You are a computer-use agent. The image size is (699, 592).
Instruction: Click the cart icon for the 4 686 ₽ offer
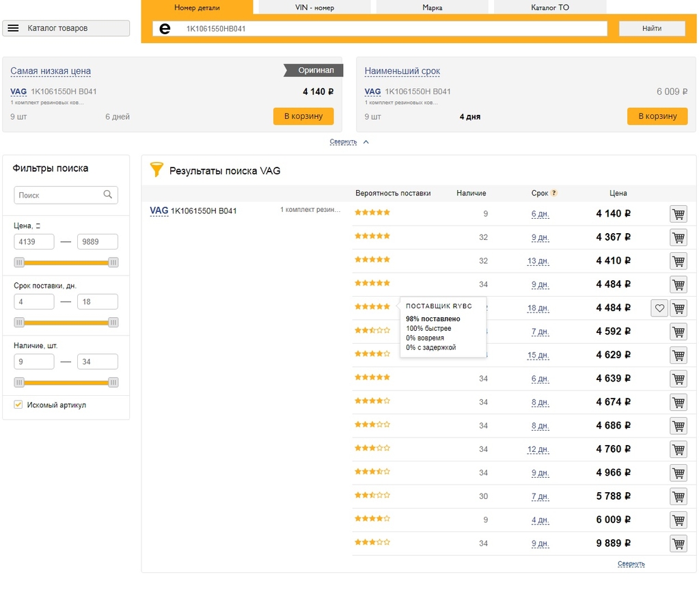point(679,426)
